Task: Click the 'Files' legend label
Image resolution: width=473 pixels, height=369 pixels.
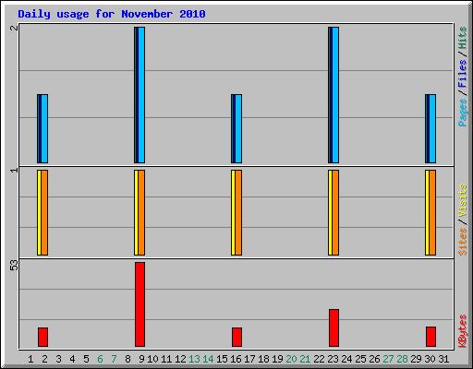Action: (463, 74)
